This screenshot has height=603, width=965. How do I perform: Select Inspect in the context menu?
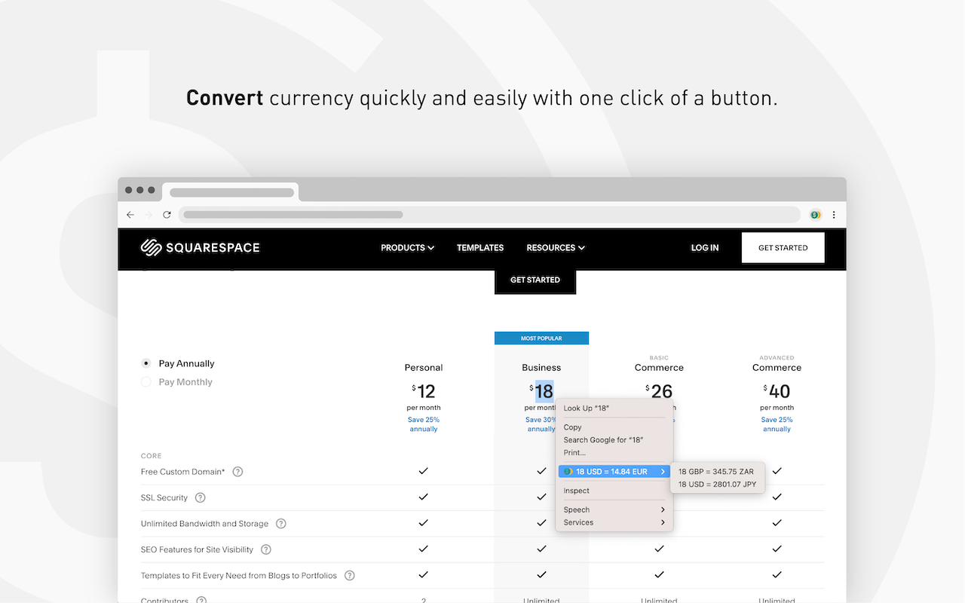click(x=576, y=490)
